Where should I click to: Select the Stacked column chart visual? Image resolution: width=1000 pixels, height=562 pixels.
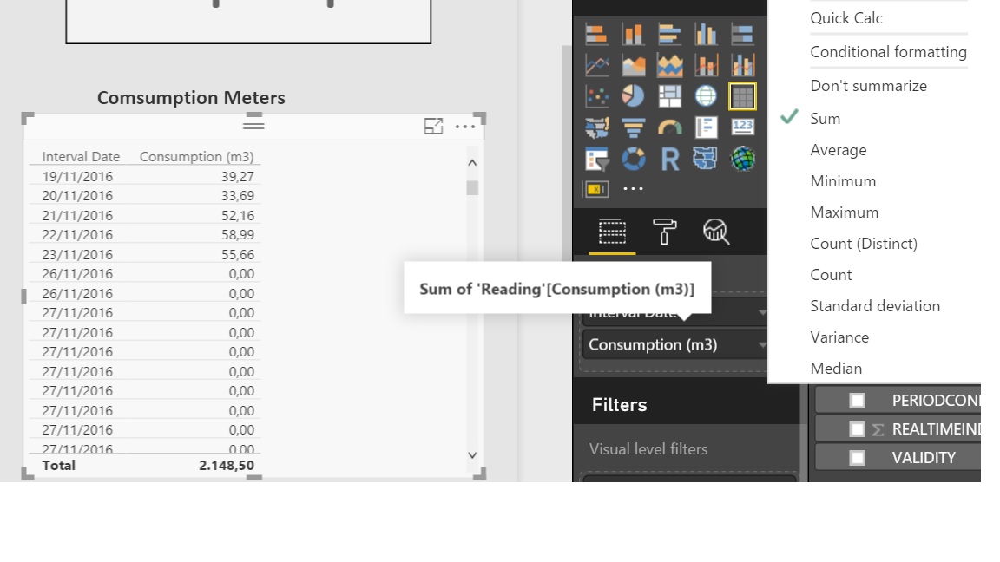point(634,34)
